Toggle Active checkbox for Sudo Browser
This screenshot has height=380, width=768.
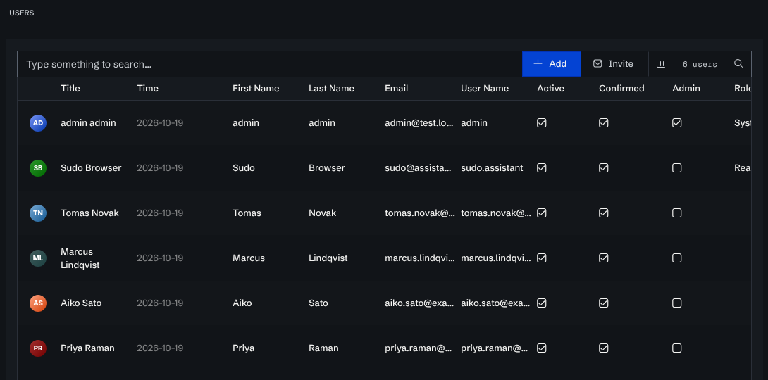542,167
